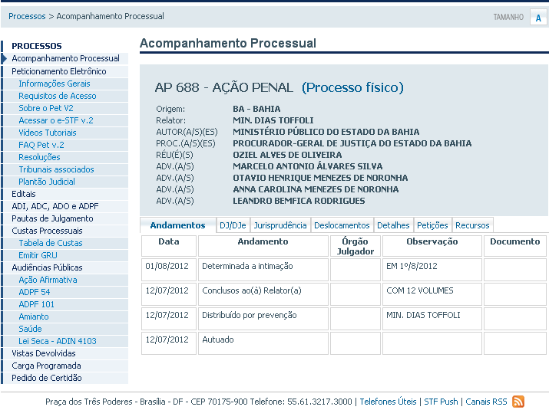Open Peticionamento Eletrônico in sidebar

click(x=58, y=71)
